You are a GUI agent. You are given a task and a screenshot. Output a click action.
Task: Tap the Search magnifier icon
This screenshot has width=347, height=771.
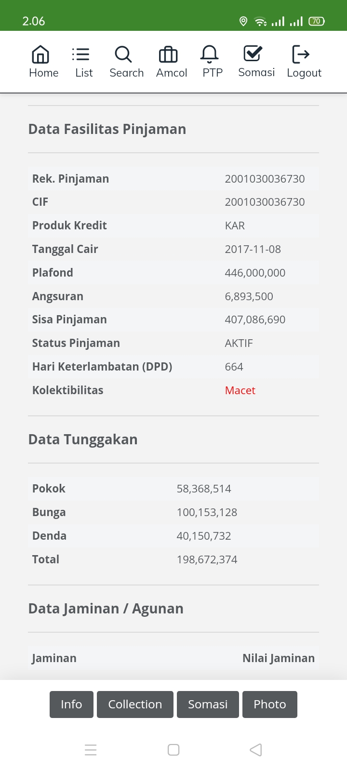123,55
